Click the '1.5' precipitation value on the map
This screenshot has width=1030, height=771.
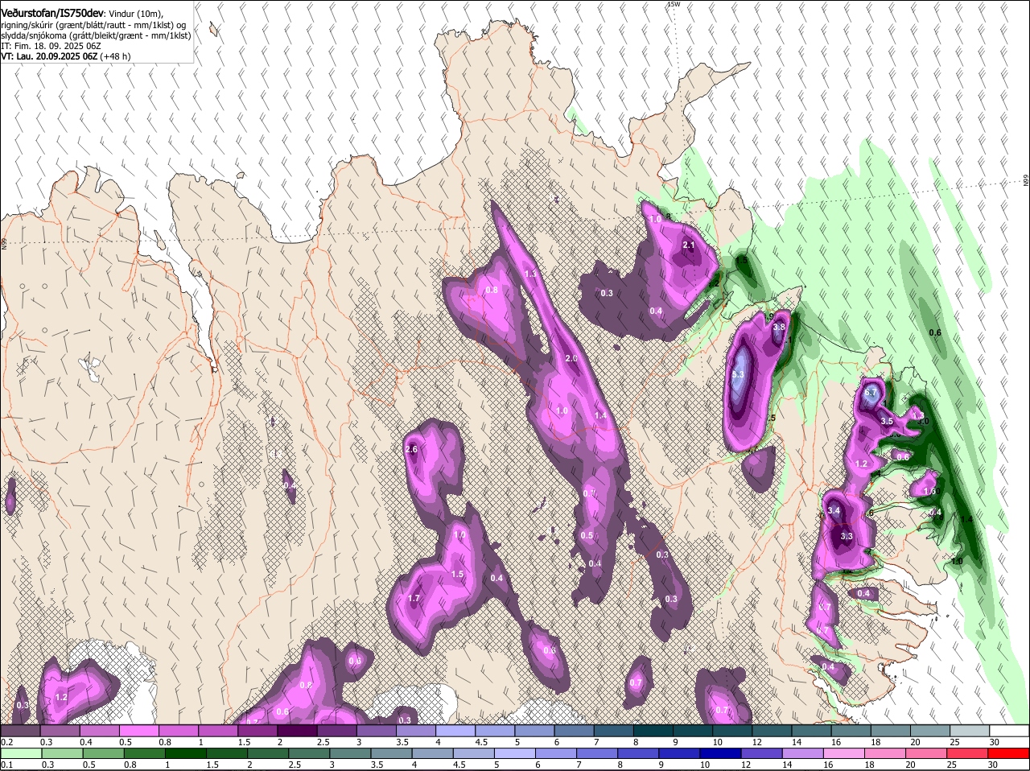pos(457,574)
